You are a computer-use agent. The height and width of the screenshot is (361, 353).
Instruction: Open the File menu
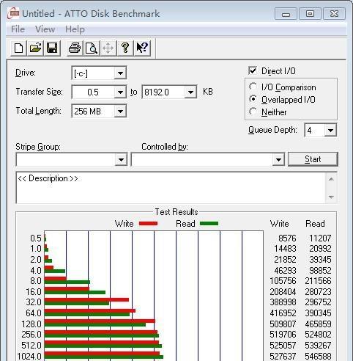(18, 29)
